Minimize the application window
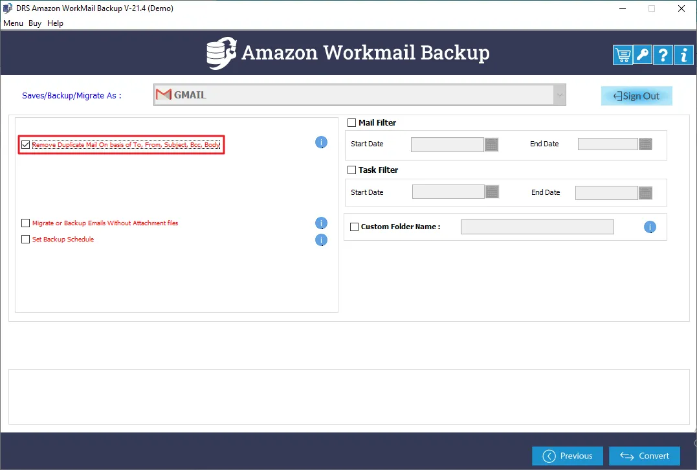697x470 pixels. coord(623,8)
